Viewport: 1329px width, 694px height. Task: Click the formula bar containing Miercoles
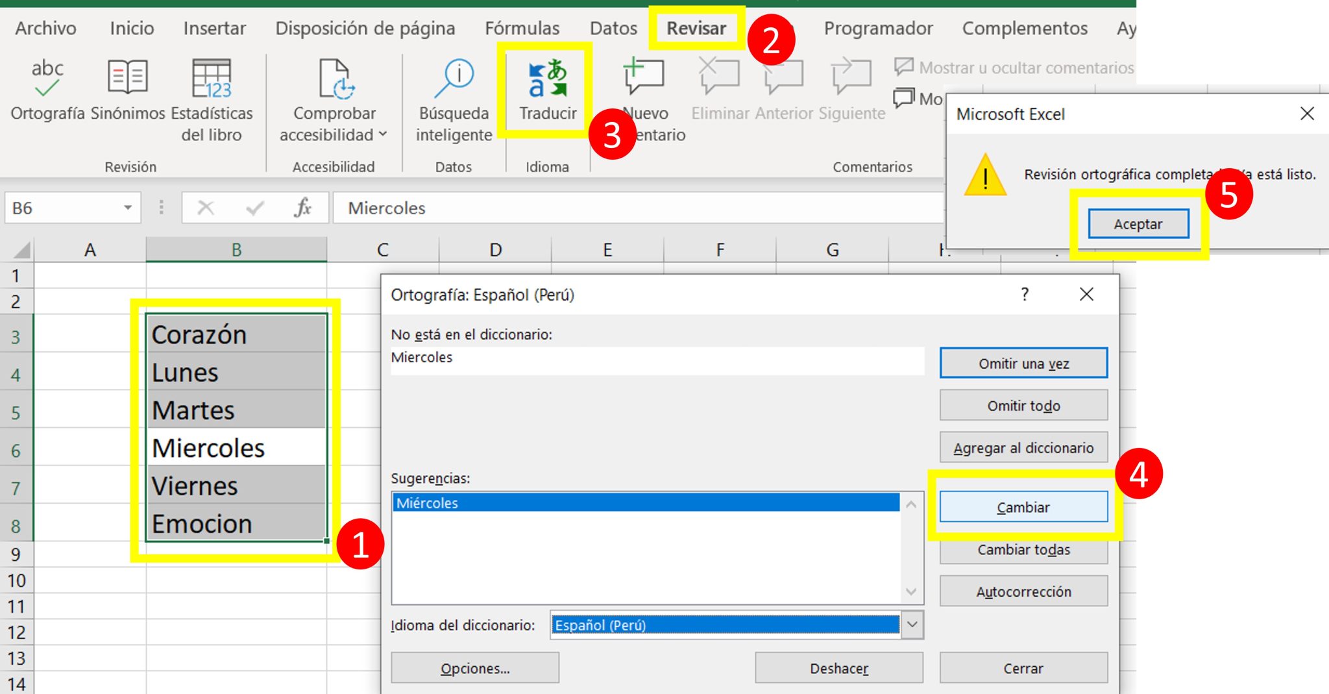click(636, 208)
